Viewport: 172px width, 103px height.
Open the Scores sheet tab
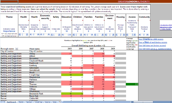(48, 102)
